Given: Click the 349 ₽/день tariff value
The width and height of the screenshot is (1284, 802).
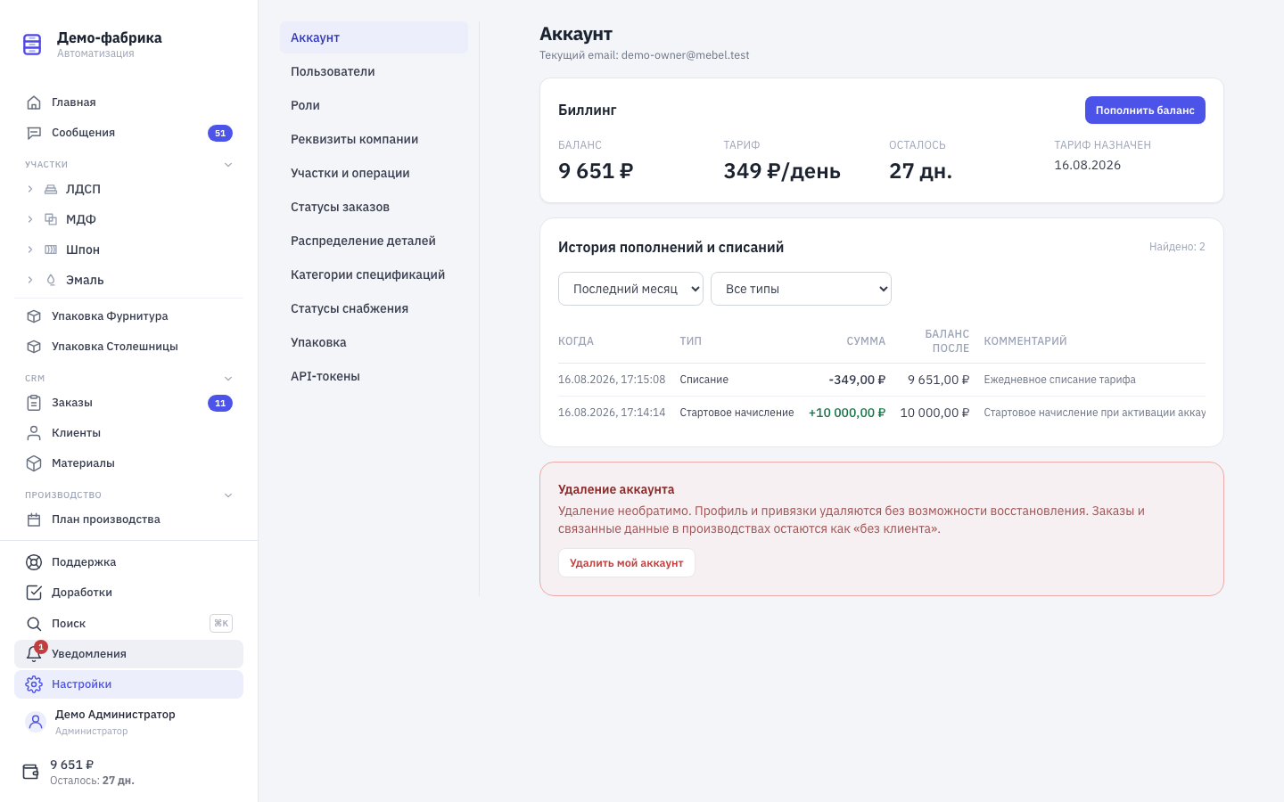Looking at the screenshot, I should 782,171.
